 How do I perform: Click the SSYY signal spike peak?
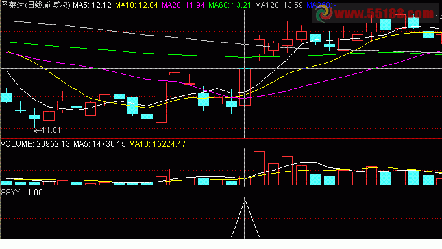pyautogui.click(x=245, y=199)
